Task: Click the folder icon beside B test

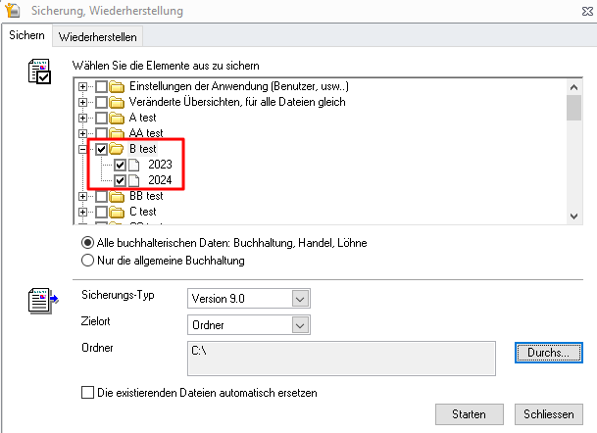Action: (118, 149)
